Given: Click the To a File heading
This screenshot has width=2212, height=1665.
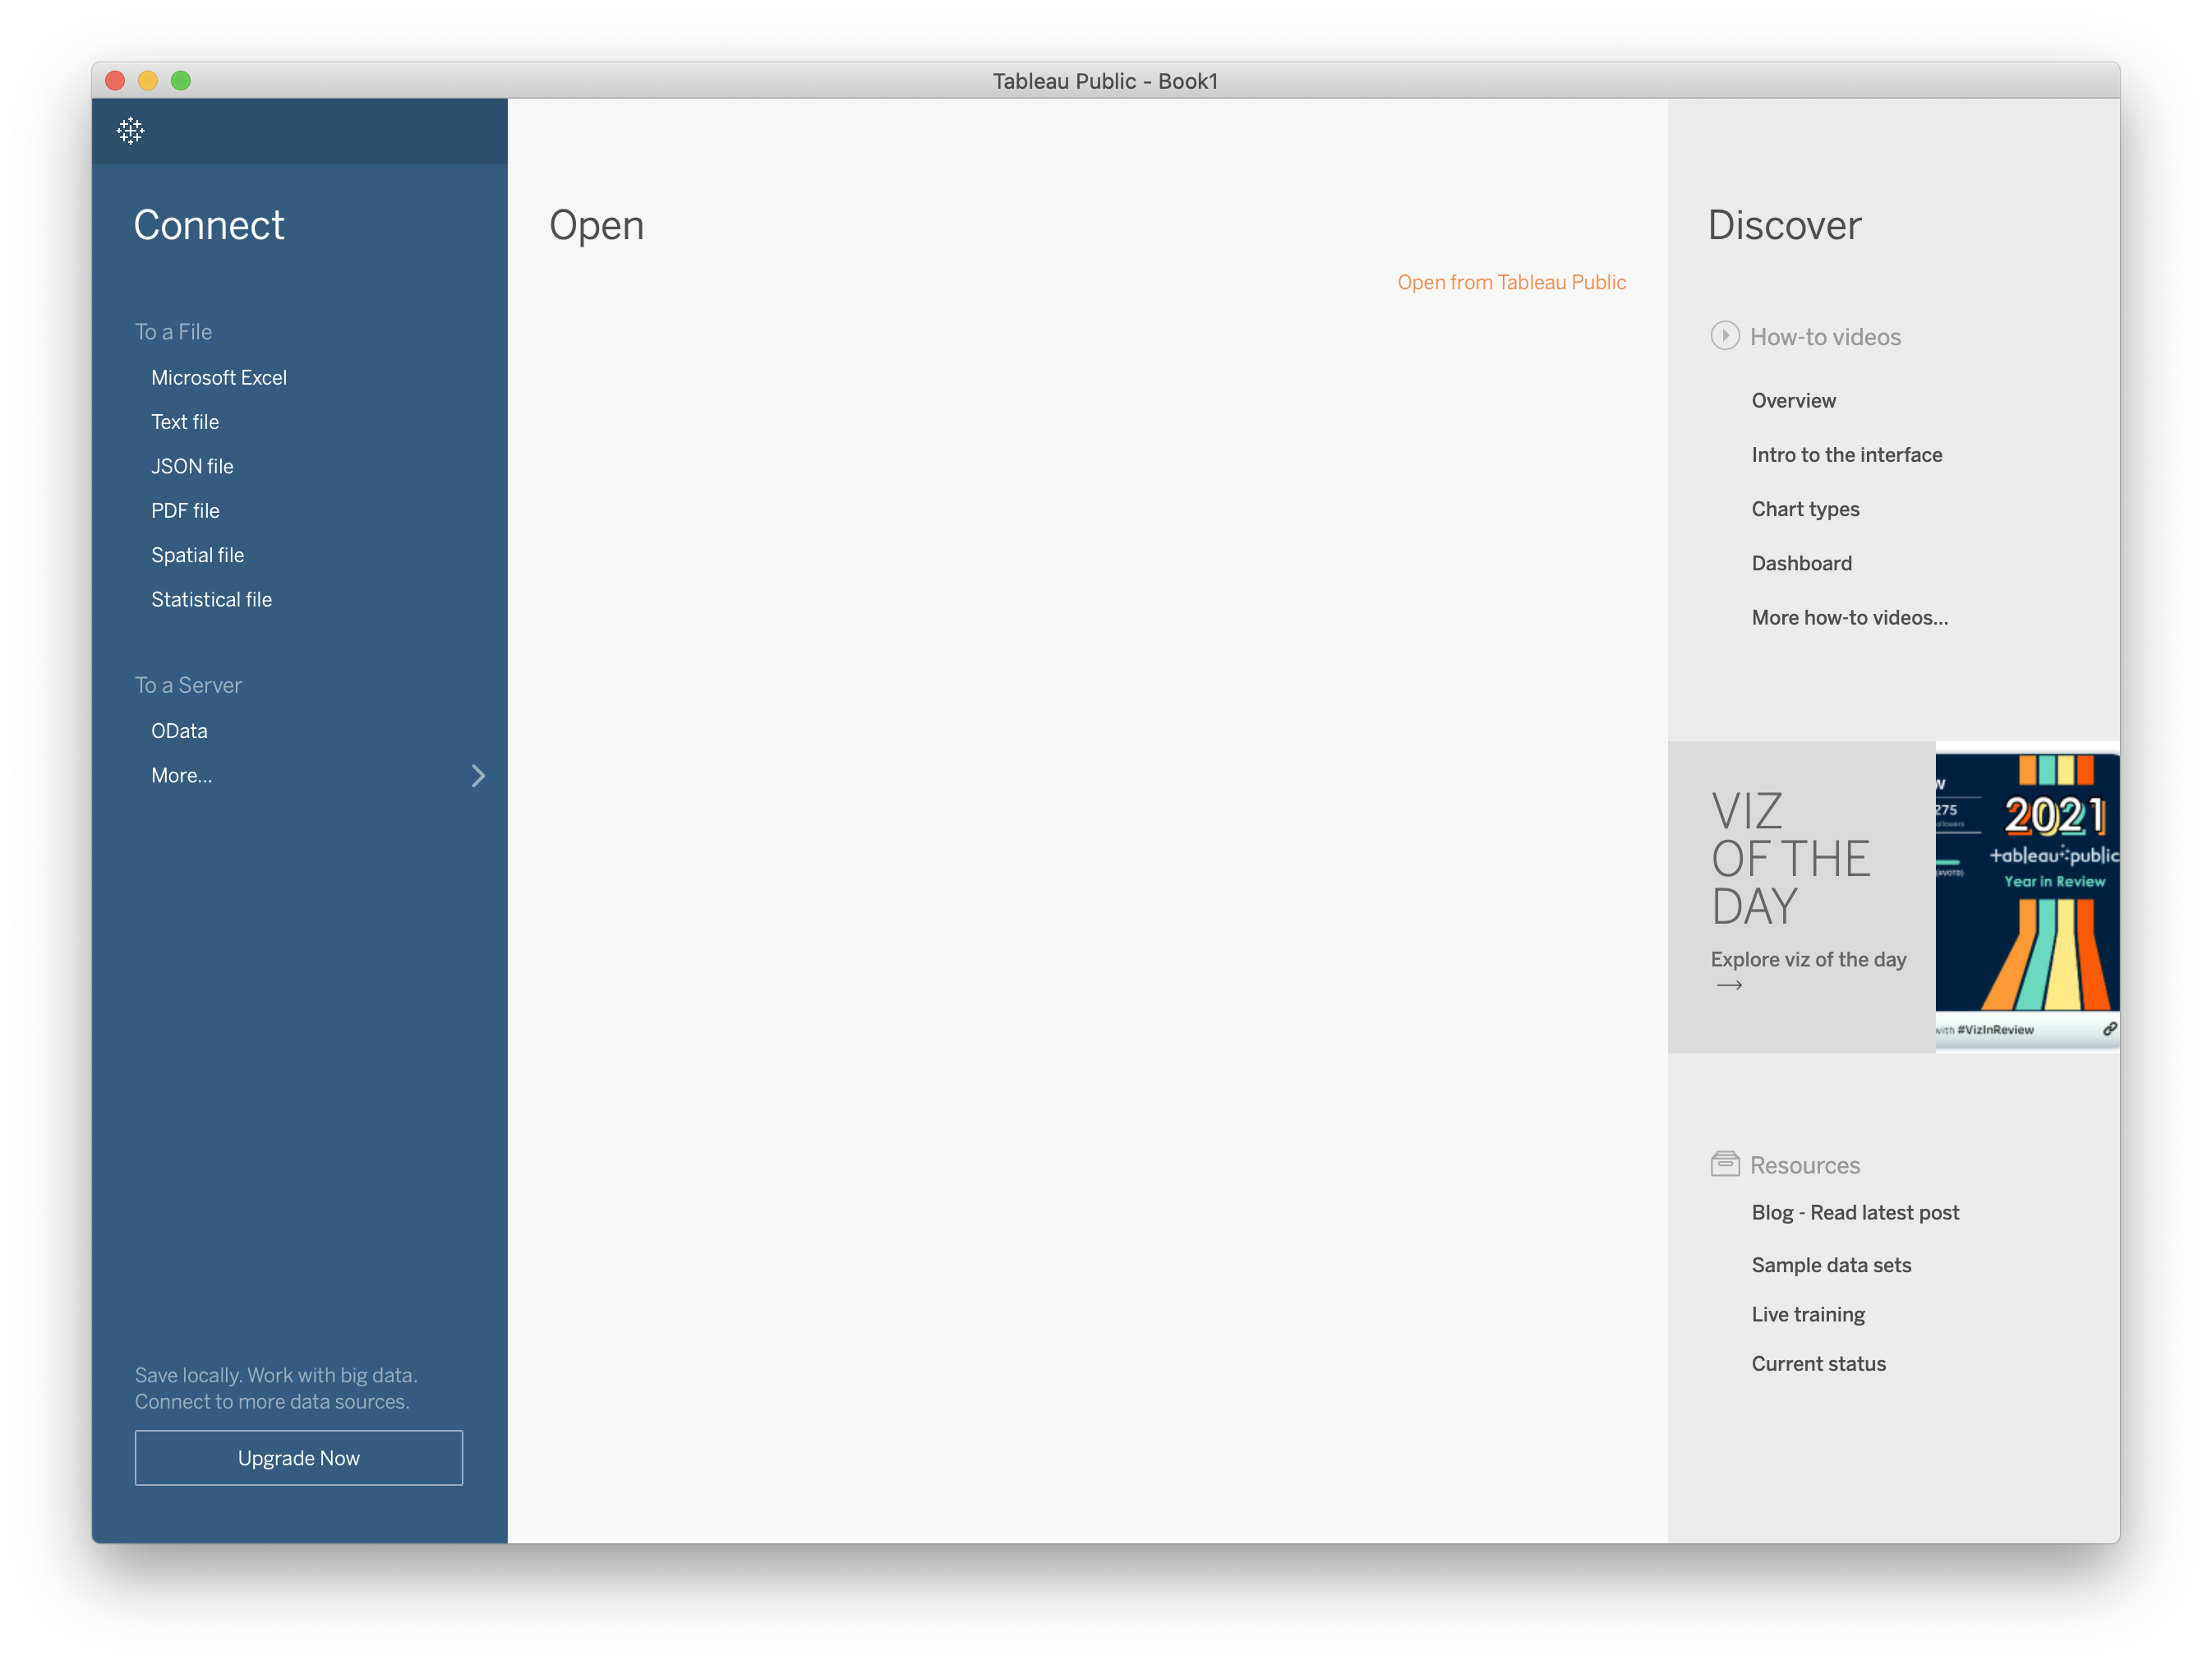Looking at the screenshot, I should point(173,331).
